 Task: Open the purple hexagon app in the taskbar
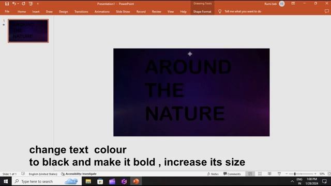coord(124,181)
